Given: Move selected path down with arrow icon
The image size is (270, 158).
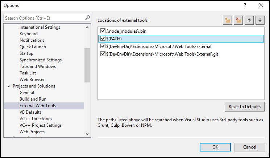Looking at the screenshot, I should 260,20.
